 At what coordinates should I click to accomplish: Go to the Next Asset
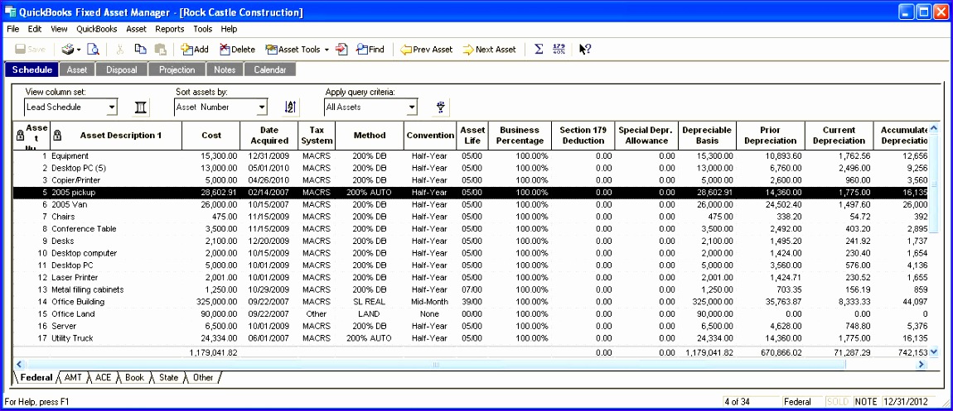tap(489, 50)
